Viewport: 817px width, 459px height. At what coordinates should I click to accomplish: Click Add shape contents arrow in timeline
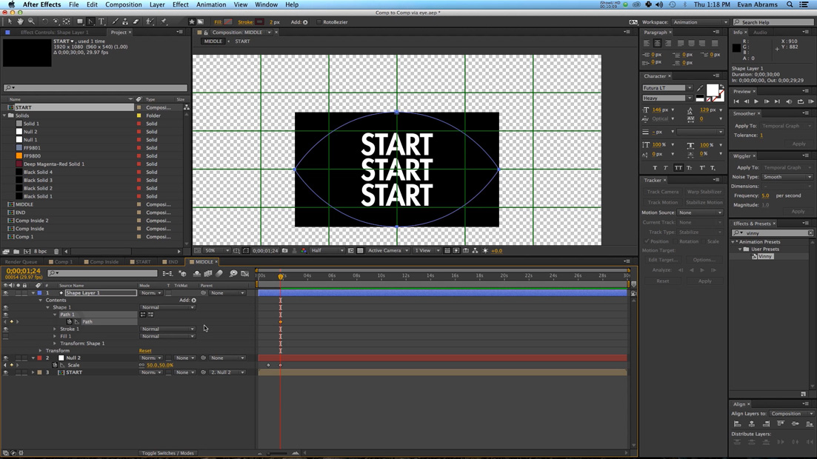click(194, 300)
